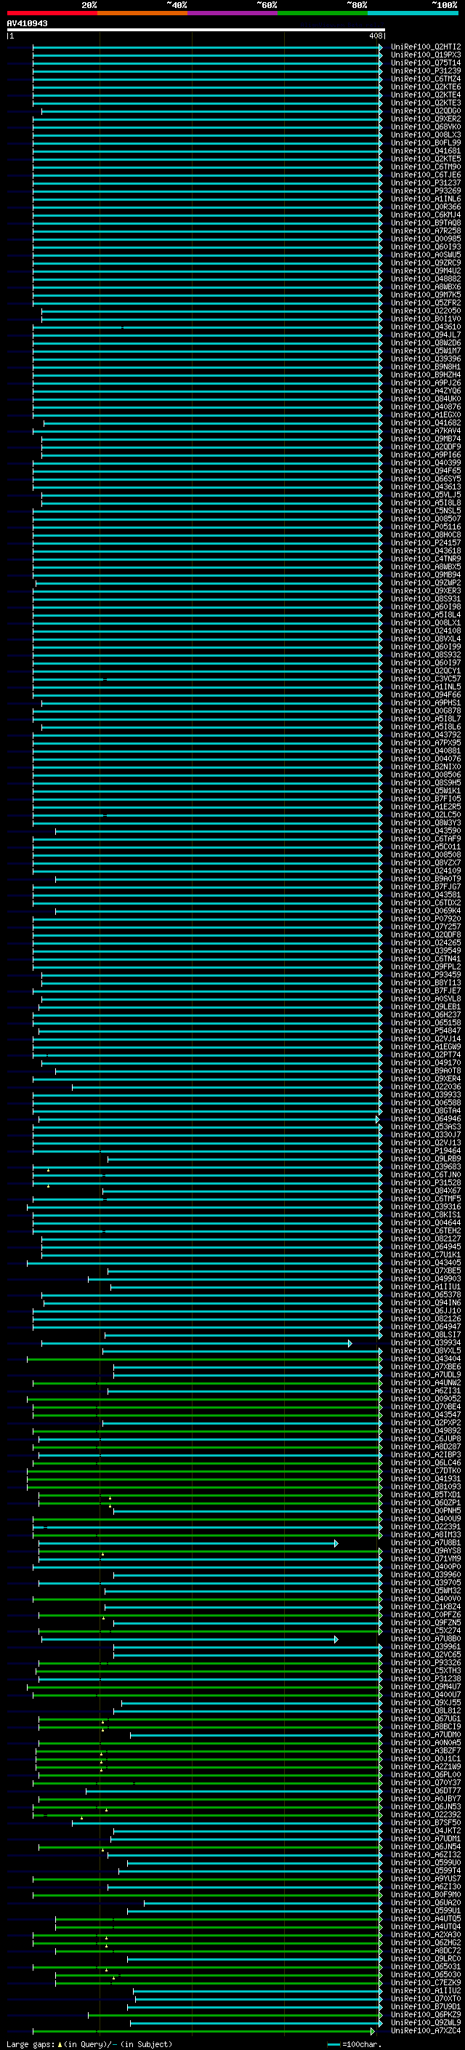Image resolution: width=465 pixels, height=2050 pixels.
Task: Select label UniRef100_Q41681
Action: click(x=426, y=151)
